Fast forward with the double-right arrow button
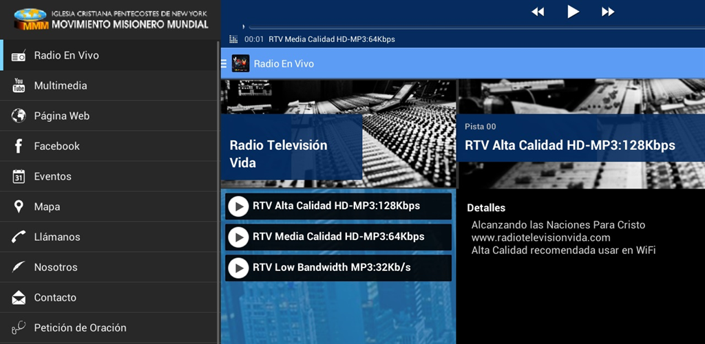 pyautogui.click(x=608, y=12)
